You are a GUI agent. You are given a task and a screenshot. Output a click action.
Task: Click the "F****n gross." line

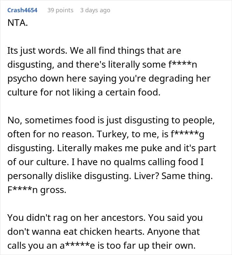click(x=37, y=190)
